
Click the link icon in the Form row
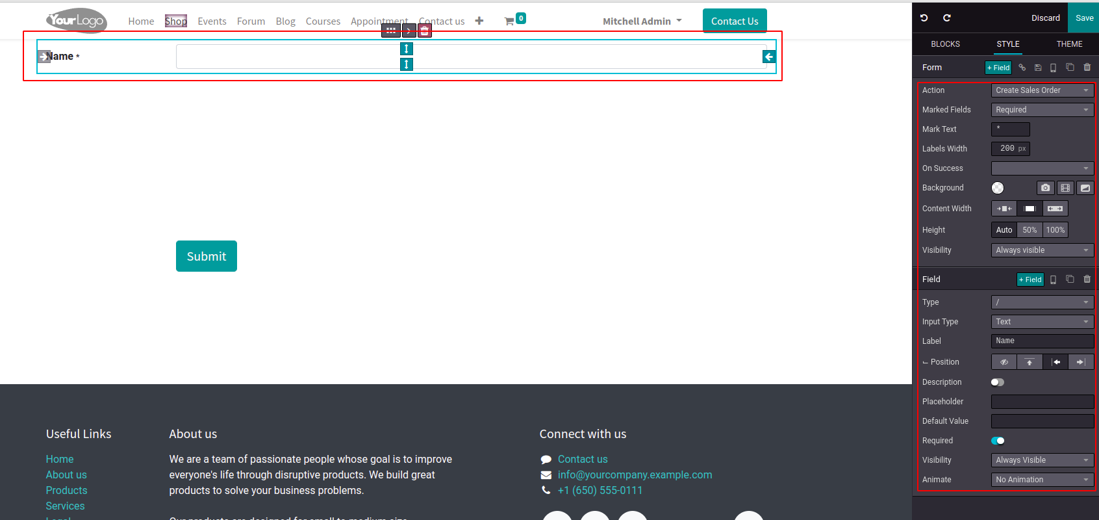click(1022, 68)
